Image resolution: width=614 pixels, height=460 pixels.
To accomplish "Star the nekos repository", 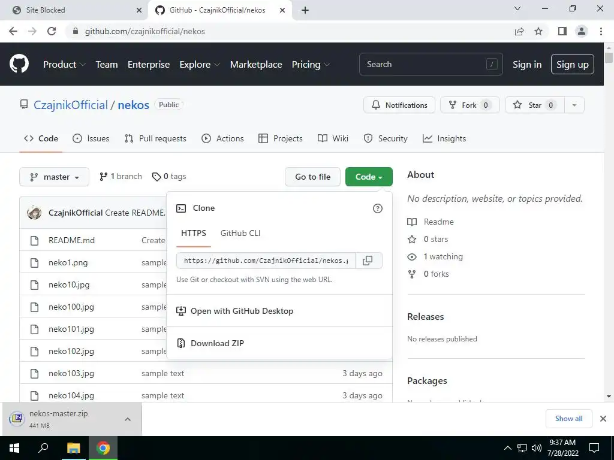I will coord(534,105).
